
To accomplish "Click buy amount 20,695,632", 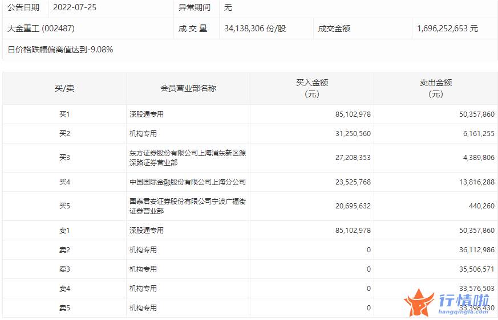I will (x=353, y=206).
